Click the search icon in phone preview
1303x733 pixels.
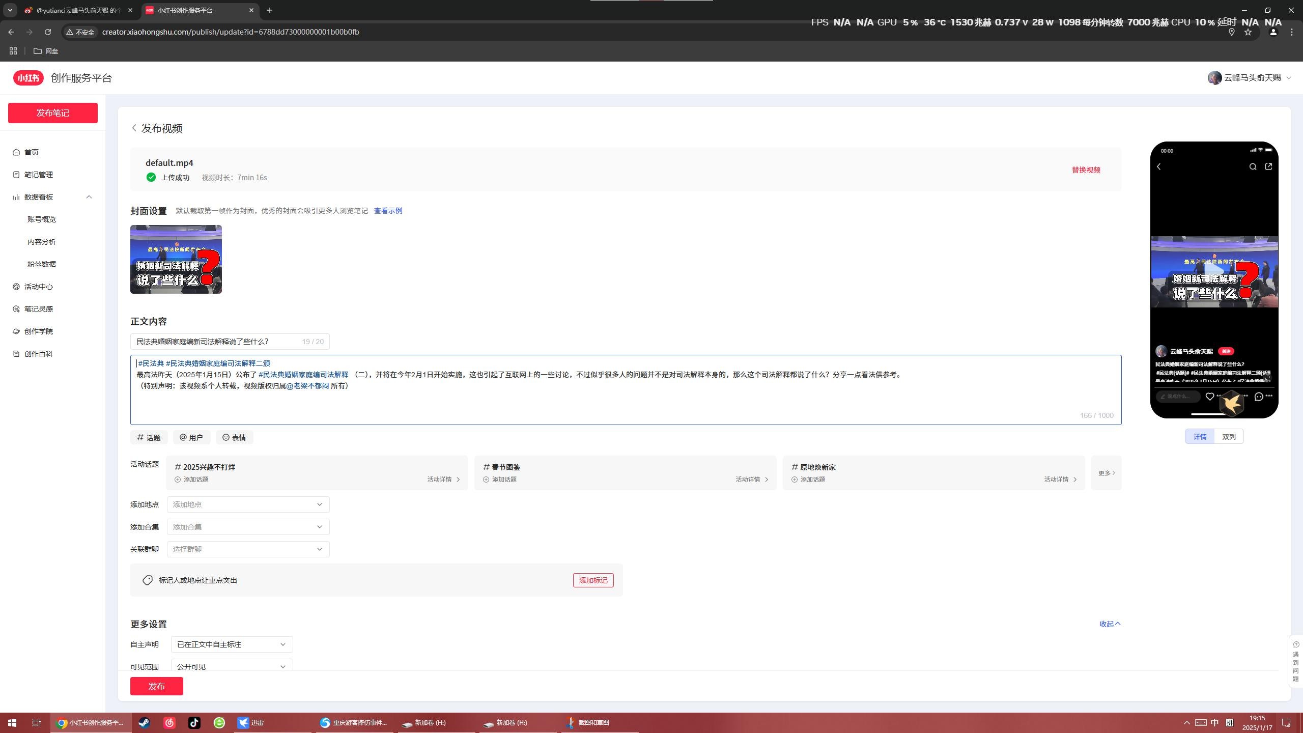click(1253, 167)
